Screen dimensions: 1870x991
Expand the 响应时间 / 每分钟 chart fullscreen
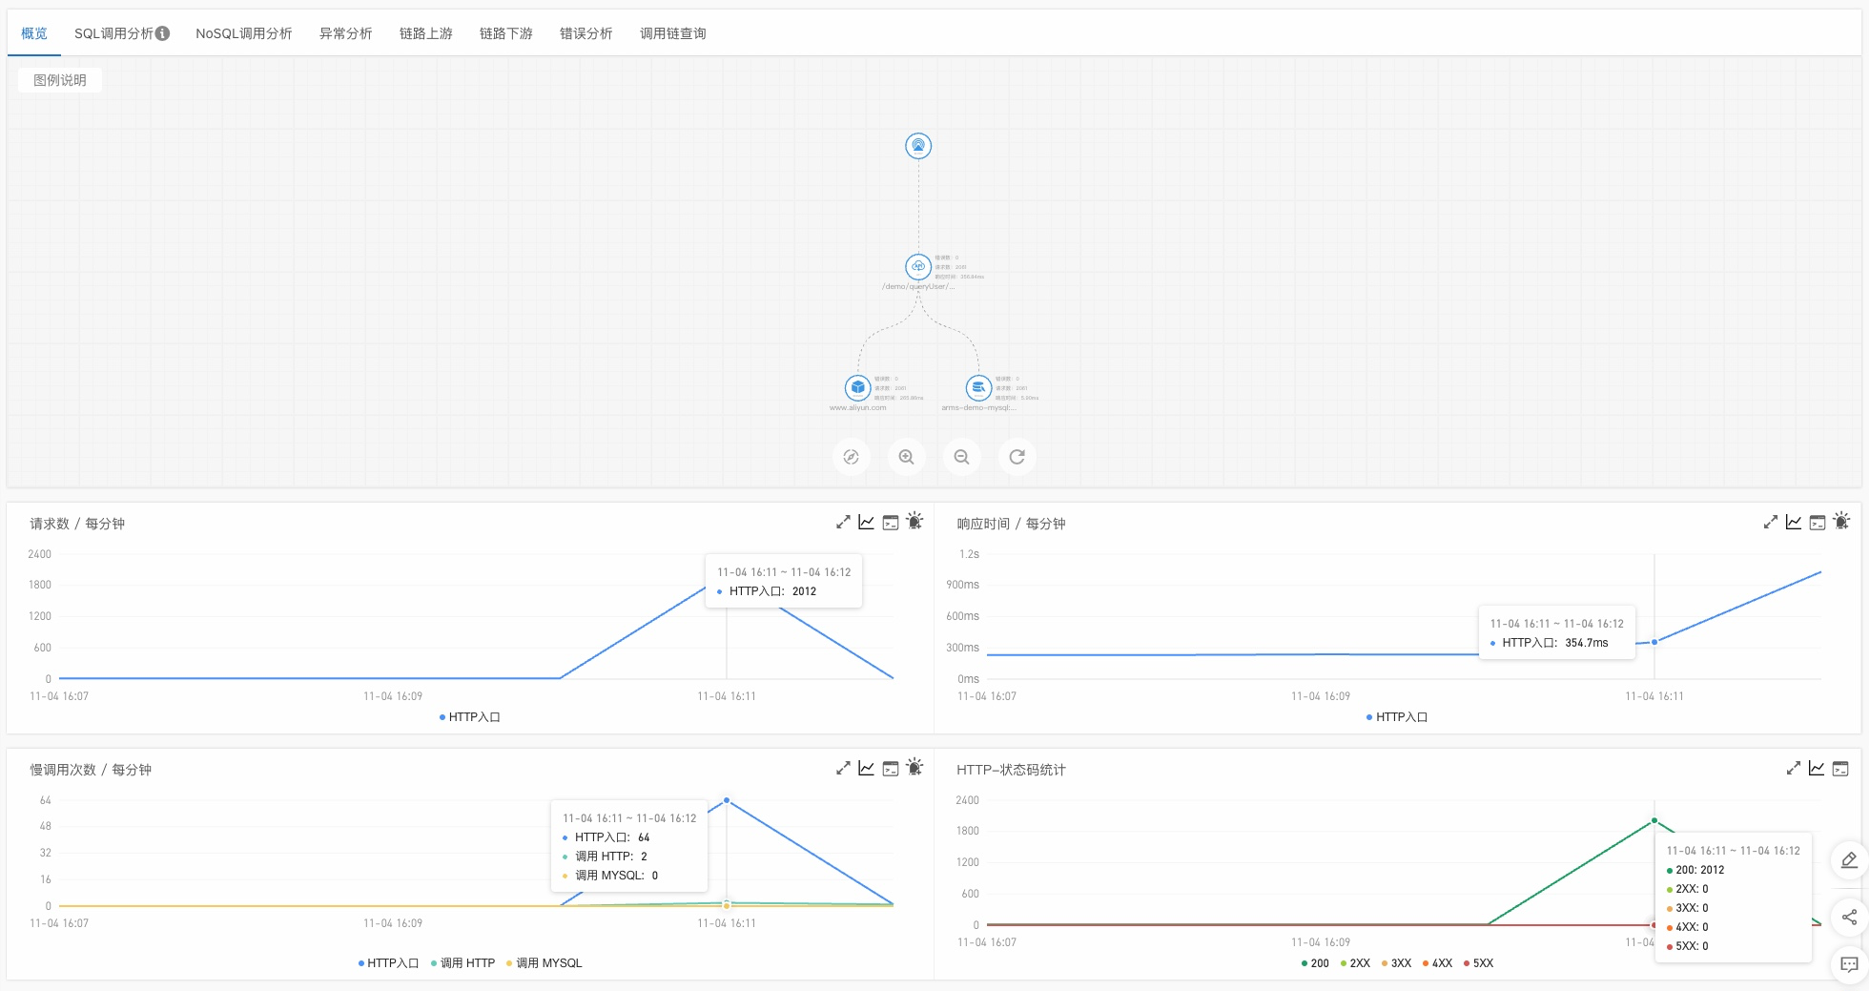pos(1771,523)
